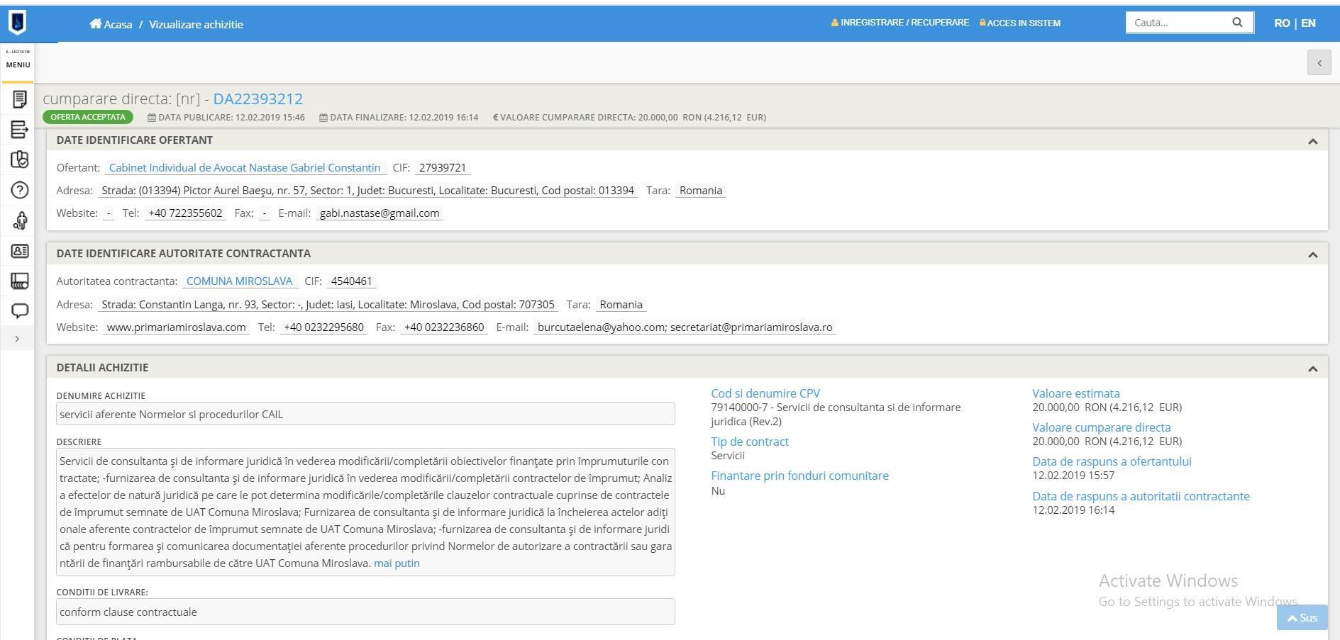
Task: Click the list with arrow sidebar icon
Action: (x=20, y=130)
